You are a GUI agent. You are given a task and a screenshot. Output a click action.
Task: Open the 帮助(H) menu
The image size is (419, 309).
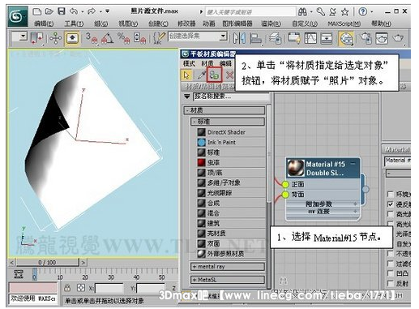pyautogui.click(x=381, y=24)
